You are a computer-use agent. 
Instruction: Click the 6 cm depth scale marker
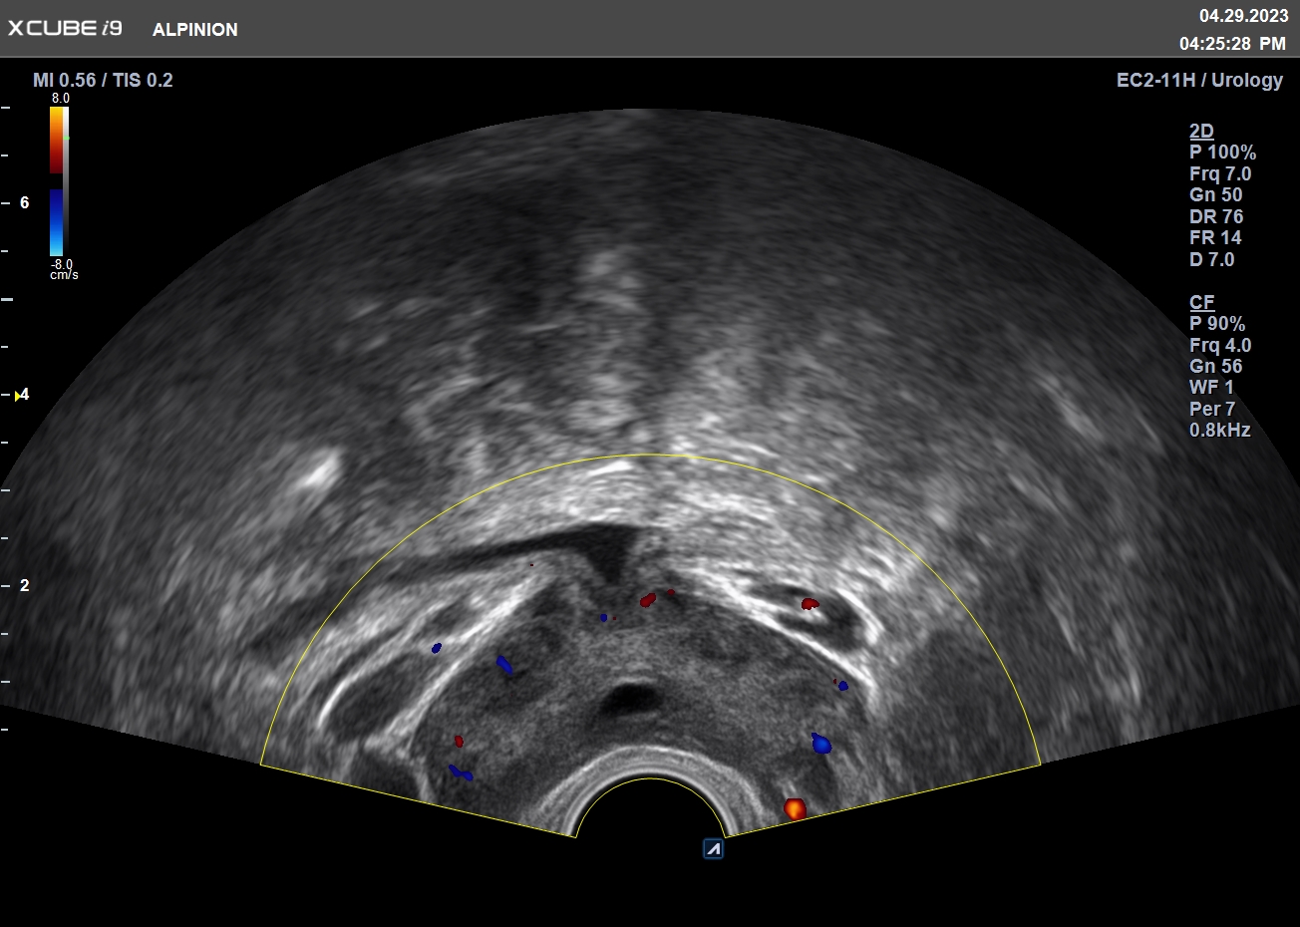point(25,203)
